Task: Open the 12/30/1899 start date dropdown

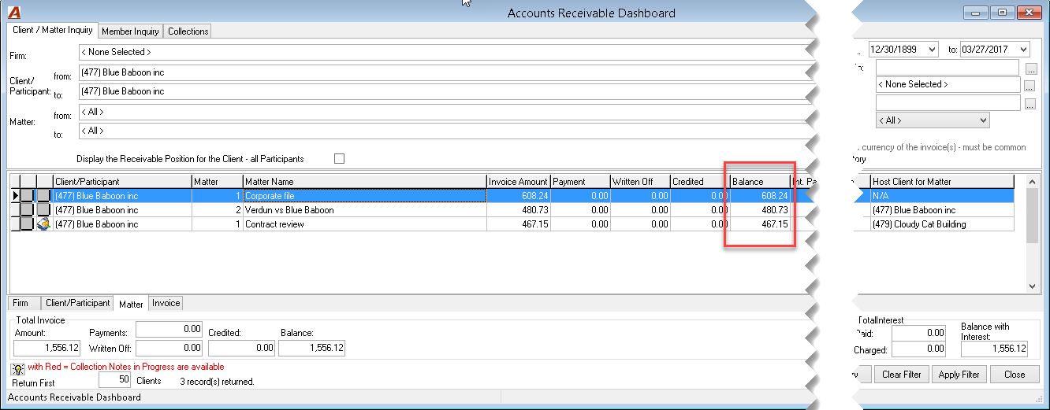Action: [x=933, y=49]
